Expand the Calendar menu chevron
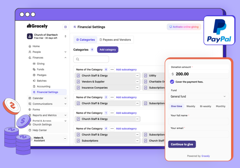Viewport: 240px width, 168px height. (65, 98)
